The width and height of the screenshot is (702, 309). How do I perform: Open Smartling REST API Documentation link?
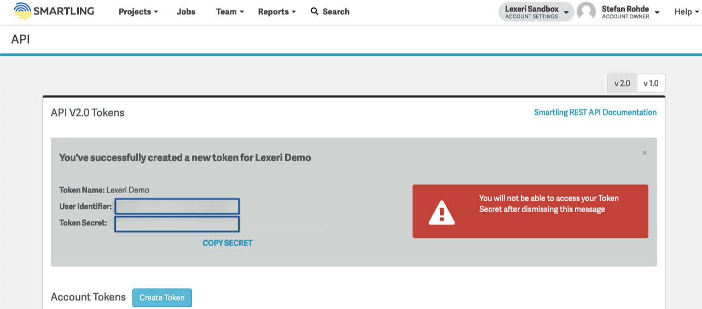[x=595, y=112]
